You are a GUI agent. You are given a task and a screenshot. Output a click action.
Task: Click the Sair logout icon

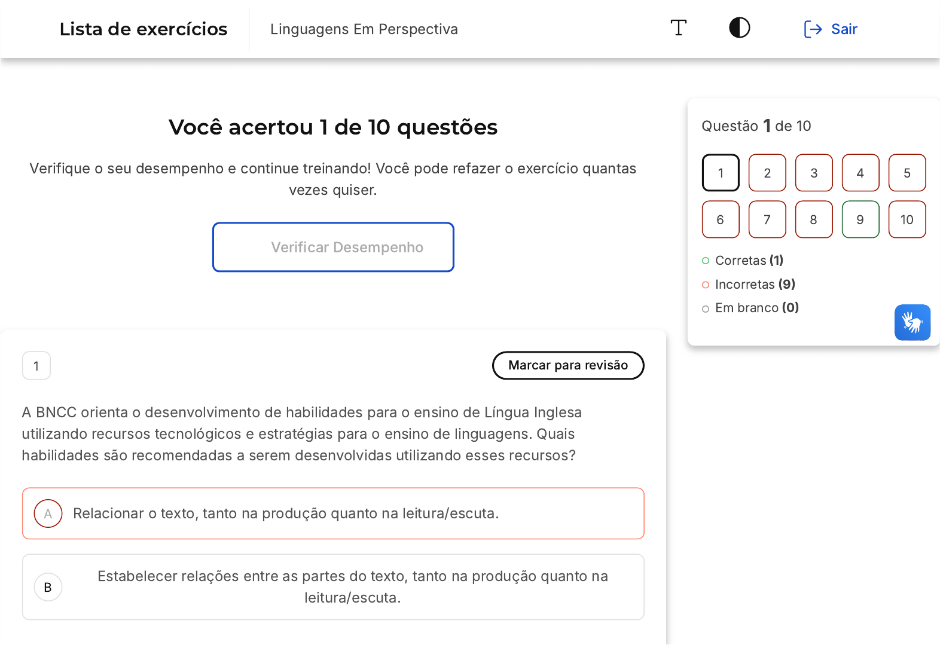tap(813, 29)
